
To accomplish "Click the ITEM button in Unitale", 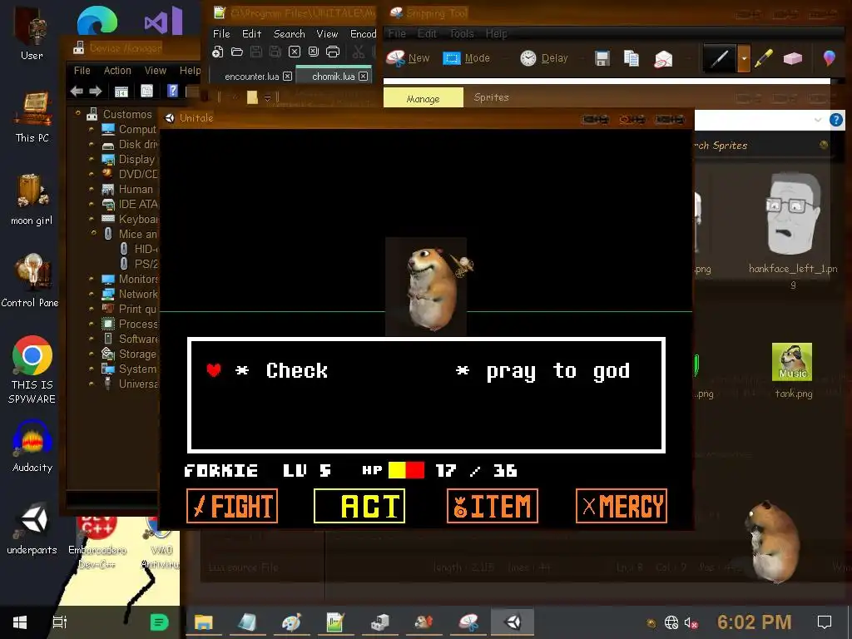I will point(493,505).
